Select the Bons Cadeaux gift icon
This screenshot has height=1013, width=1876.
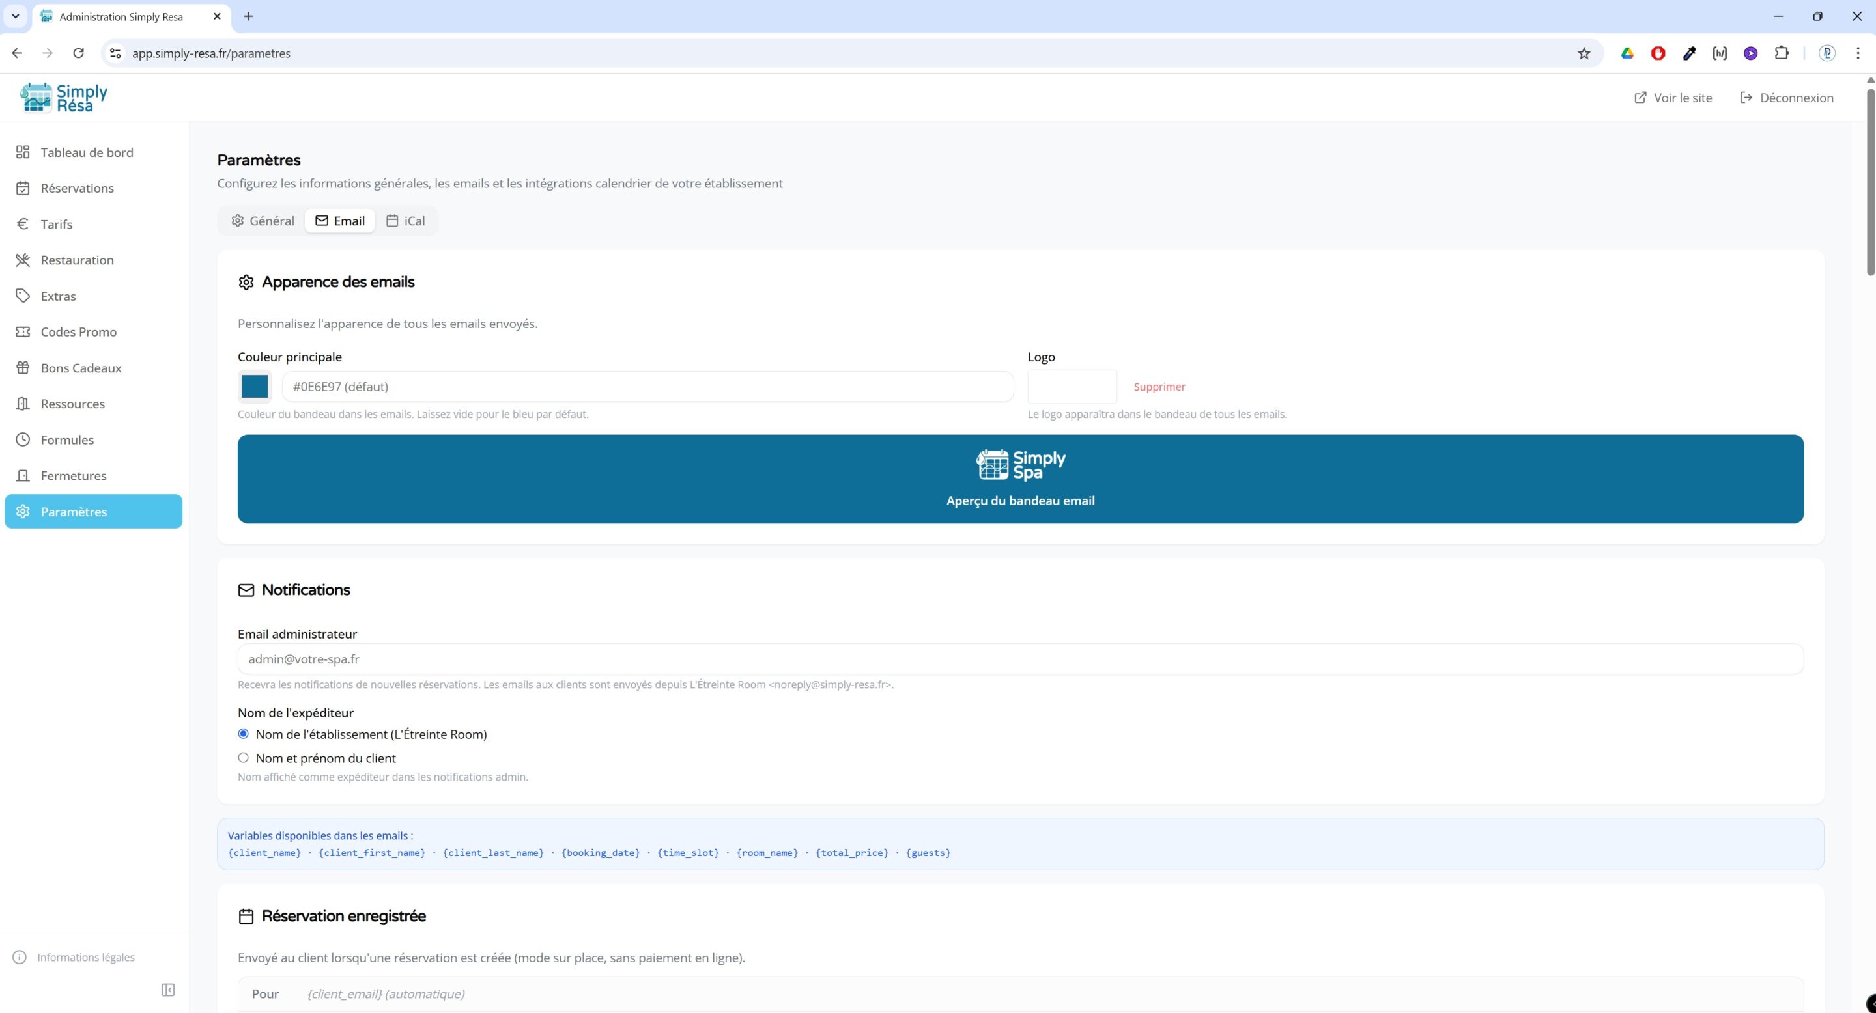pos(23,367)
